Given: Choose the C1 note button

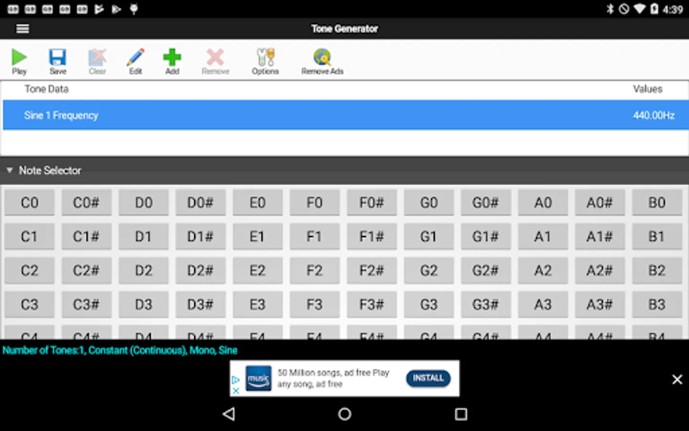Looking at the screenshot, I should pos(29,237).
